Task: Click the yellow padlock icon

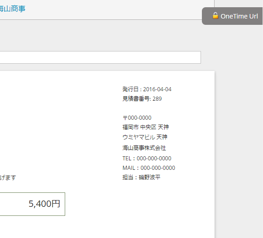Action: tap(215, 15)
